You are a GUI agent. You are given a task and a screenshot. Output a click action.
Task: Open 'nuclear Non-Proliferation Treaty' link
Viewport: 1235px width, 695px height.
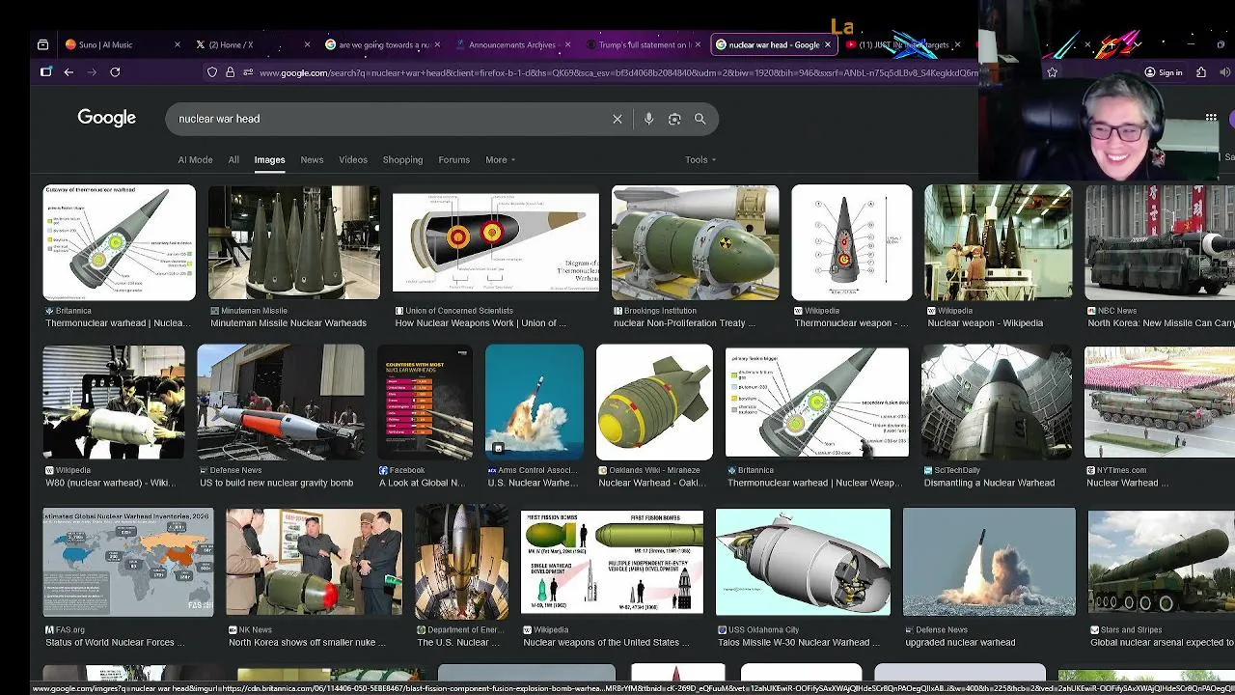click(x=684, y=323)
